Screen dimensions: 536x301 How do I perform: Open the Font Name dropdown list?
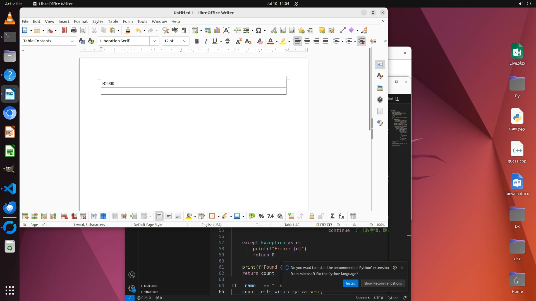coord(154,41)
